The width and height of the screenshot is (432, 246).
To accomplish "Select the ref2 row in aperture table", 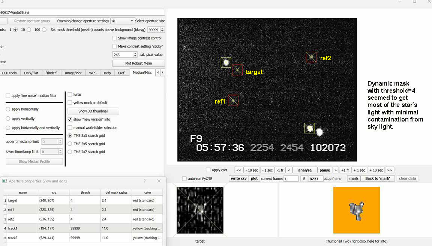I will (83, 219).
